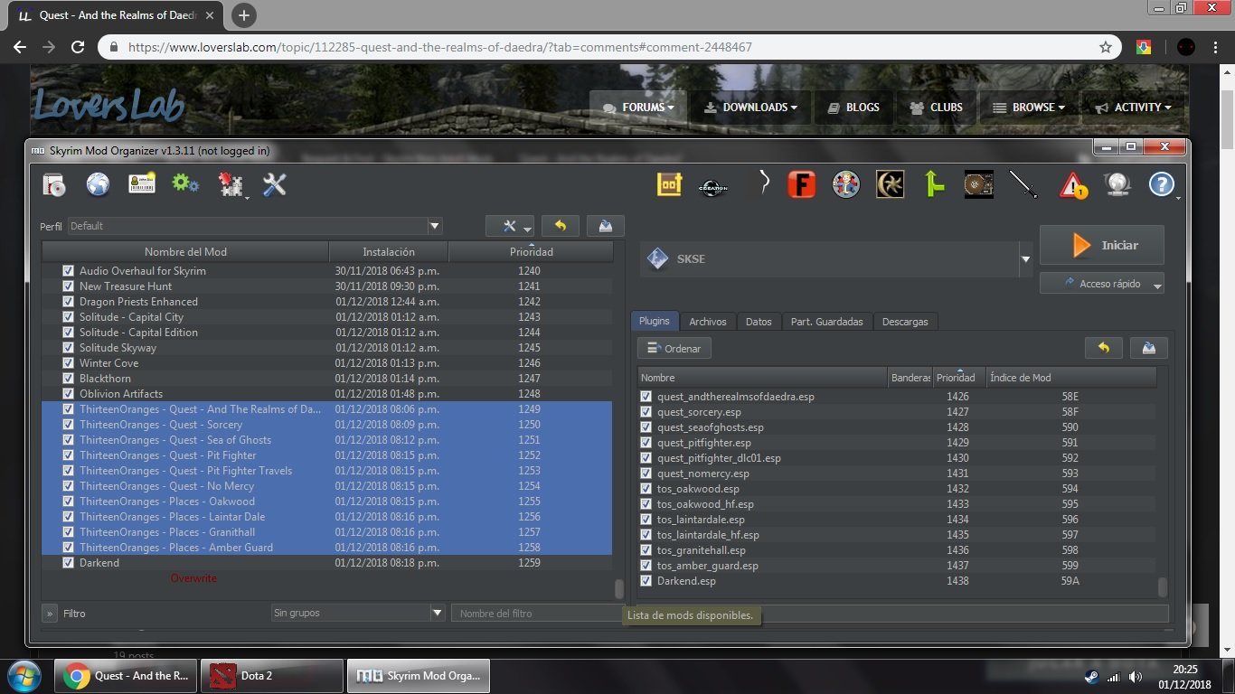Launch the crescent moon and star shortcut icon
Image resolution: width=1235 pixels, height=694 pixels.
coord(890,184)
